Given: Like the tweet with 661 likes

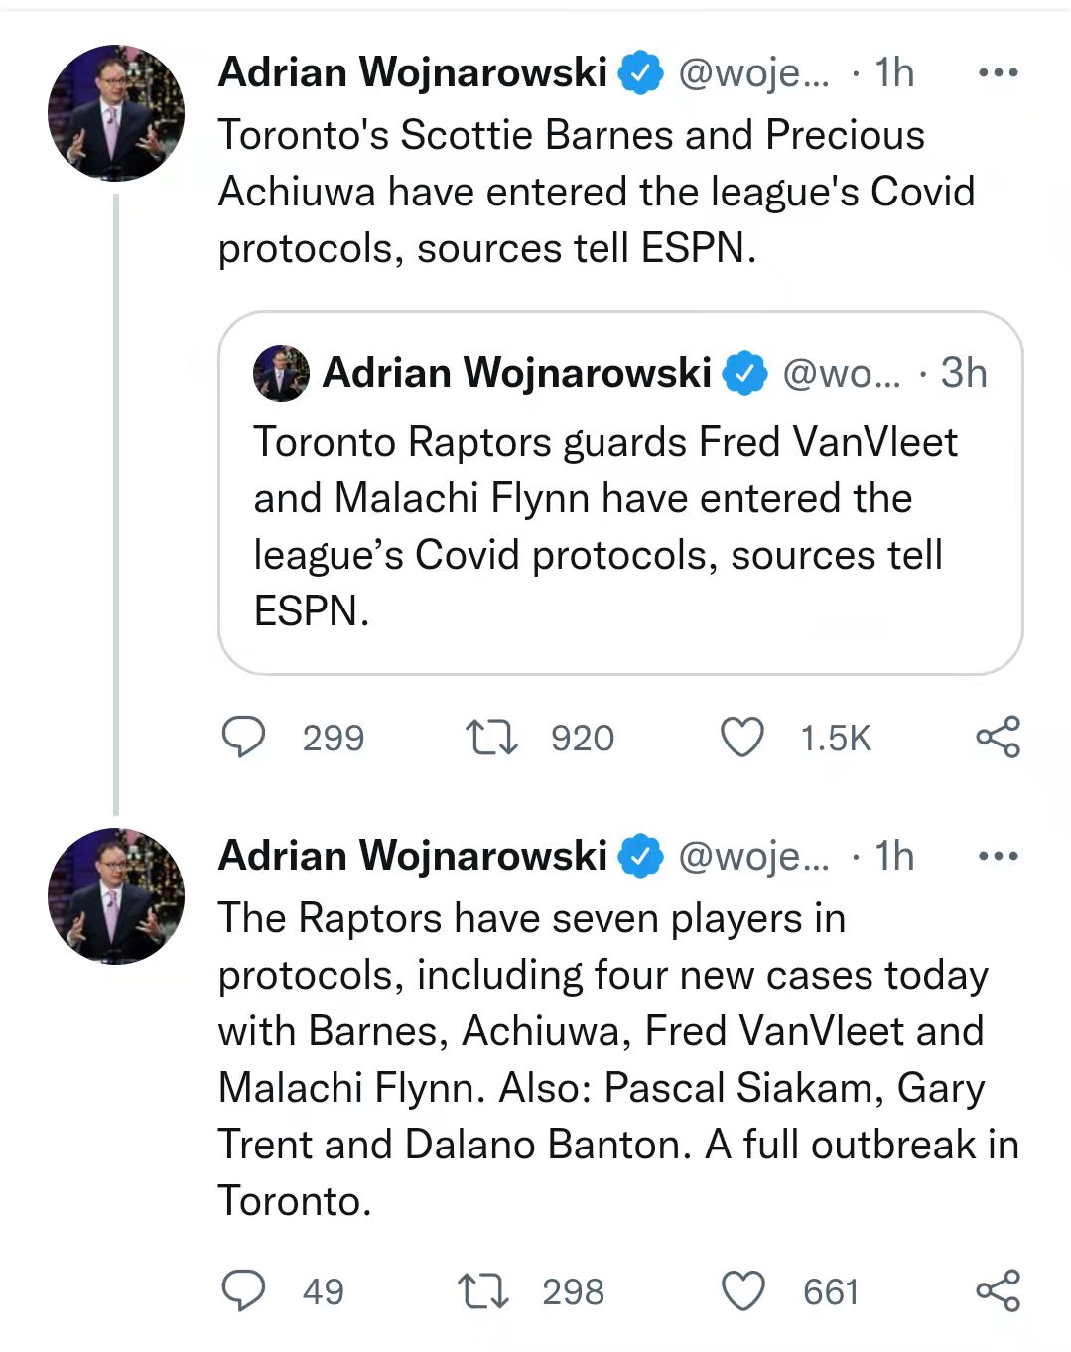Looking at the screenshot, I should click(741, 1291).
